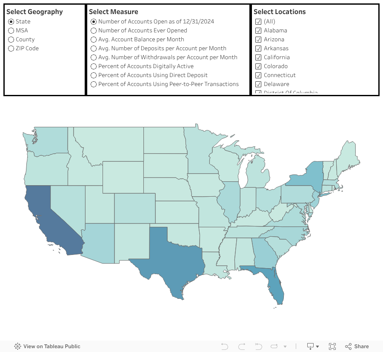Click the Undo icon in the toolbar
This screenshot has width=383, height=352.
pos(224,346)
